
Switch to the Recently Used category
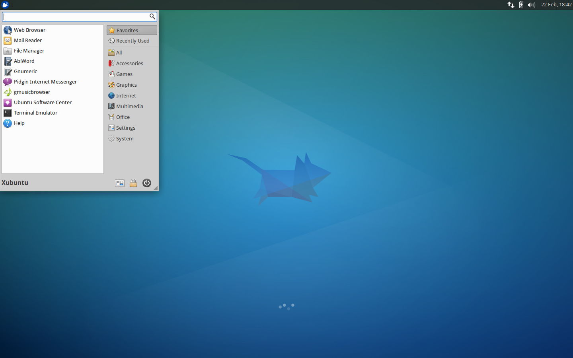pos(132,41)
